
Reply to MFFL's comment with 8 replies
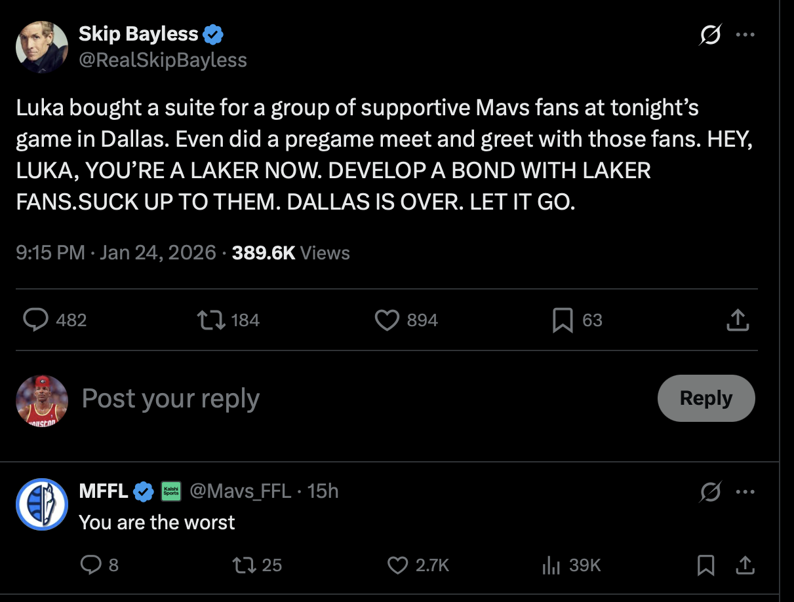[89, 565]
